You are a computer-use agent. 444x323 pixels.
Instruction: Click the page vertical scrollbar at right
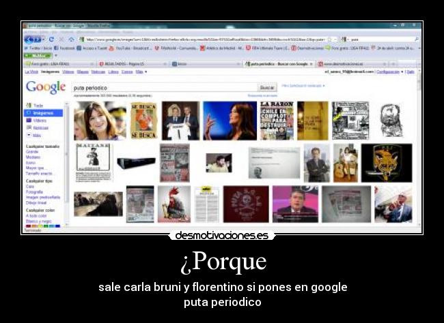pyautogui.click(x=419, y=147)
